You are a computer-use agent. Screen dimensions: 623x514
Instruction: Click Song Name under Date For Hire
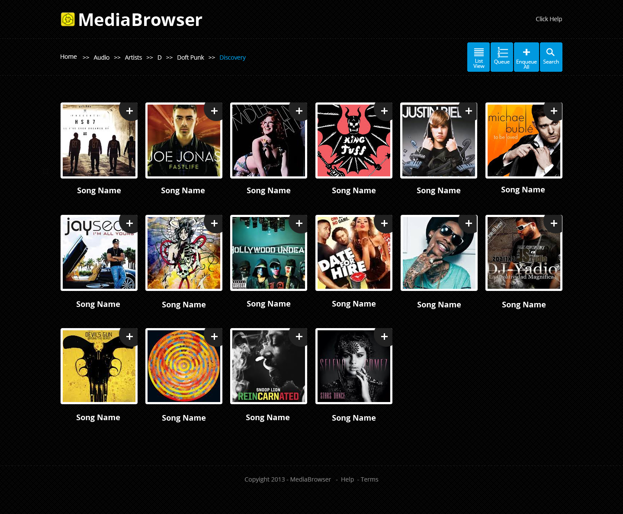354,304
